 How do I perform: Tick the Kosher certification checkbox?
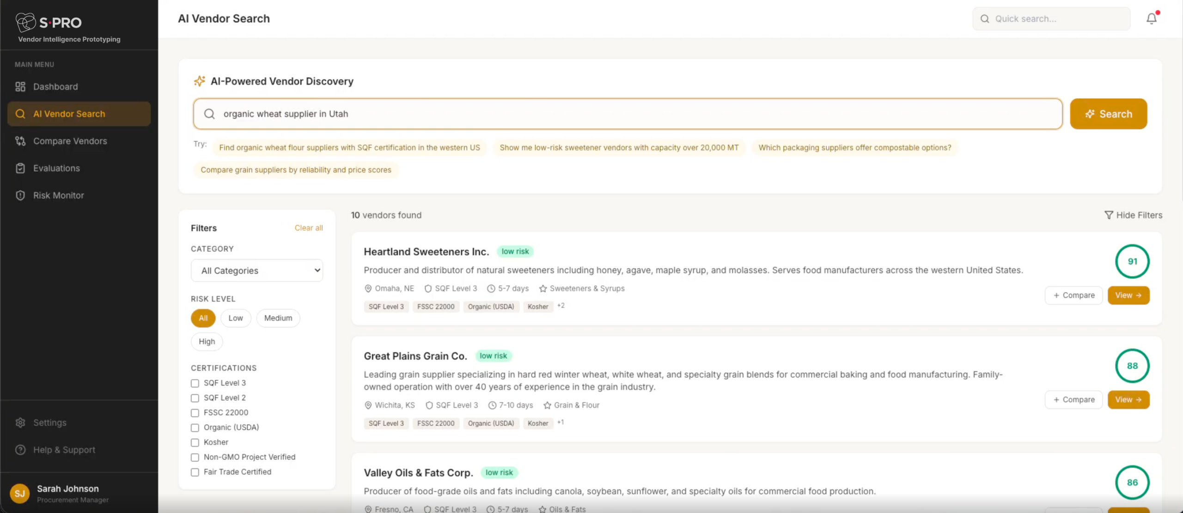[195, 442]
